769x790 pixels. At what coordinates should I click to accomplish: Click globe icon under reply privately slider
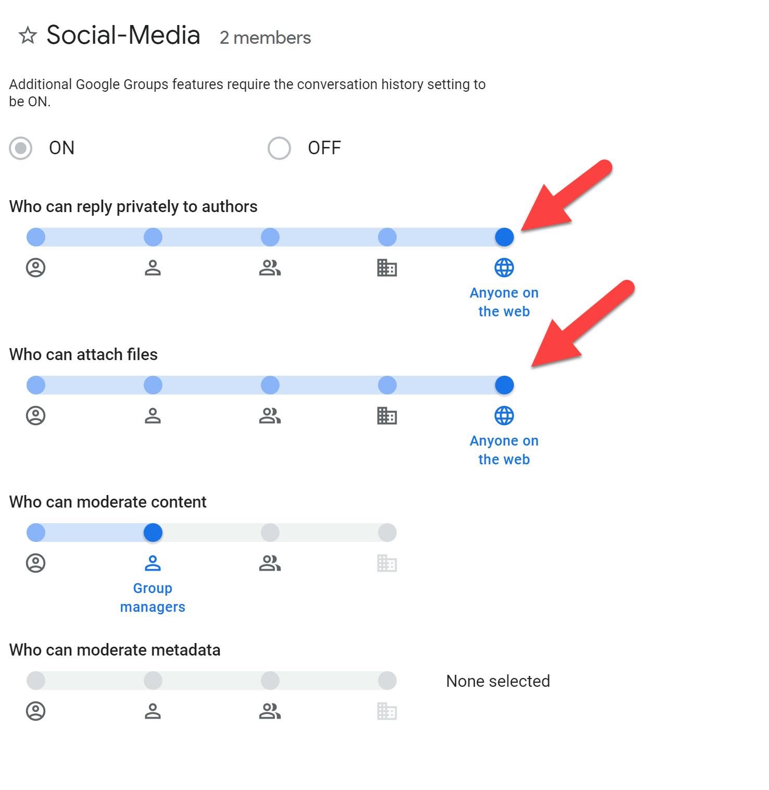tap(504, 268)
